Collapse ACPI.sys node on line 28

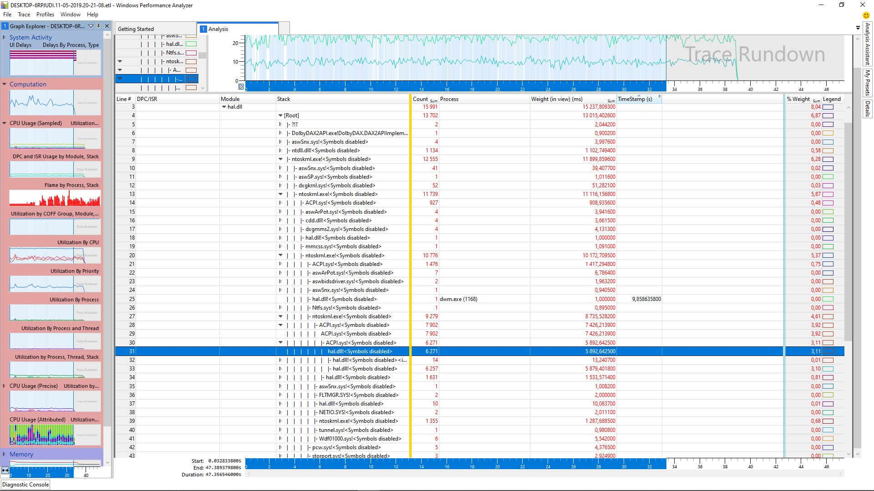click(280, 325)
